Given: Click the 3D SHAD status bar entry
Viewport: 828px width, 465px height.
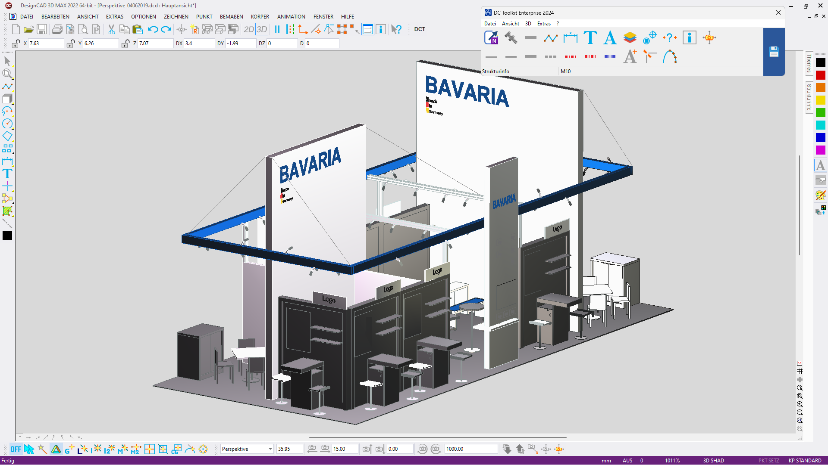Looking at the screenshot, I should click(x=714, y=461).
